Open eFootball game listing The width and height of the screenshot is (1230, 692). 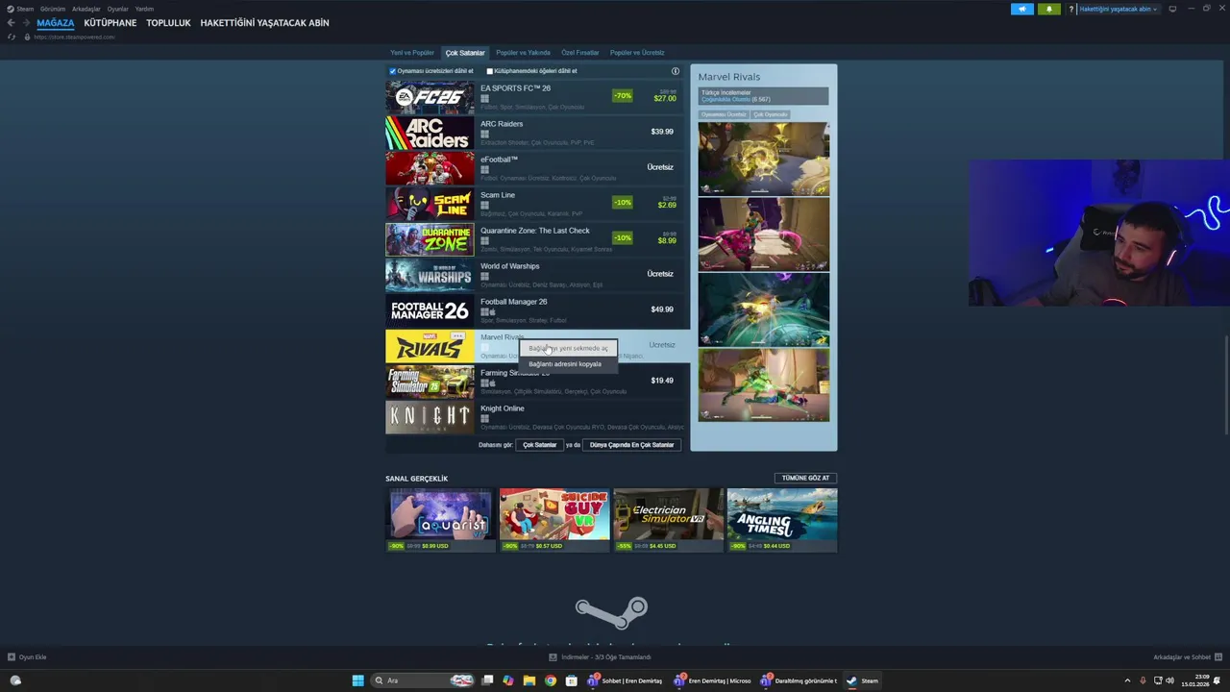click(x=537, y=168)
